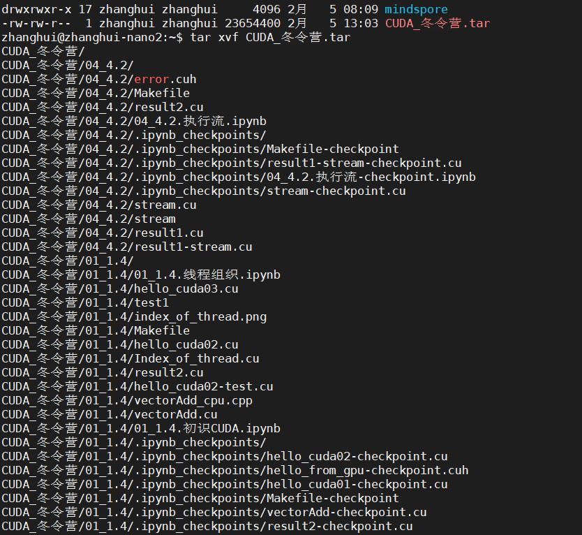
Task: Click the 04_4.2/stream.cu line
Action: 99,205
